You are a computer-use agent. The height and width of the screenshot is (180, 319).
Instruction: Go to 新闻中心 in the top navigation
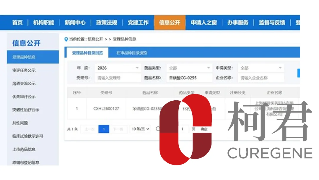75,22
